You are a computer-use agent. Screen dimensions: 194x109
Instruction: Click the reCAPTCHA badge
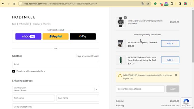tap(186, 102)
